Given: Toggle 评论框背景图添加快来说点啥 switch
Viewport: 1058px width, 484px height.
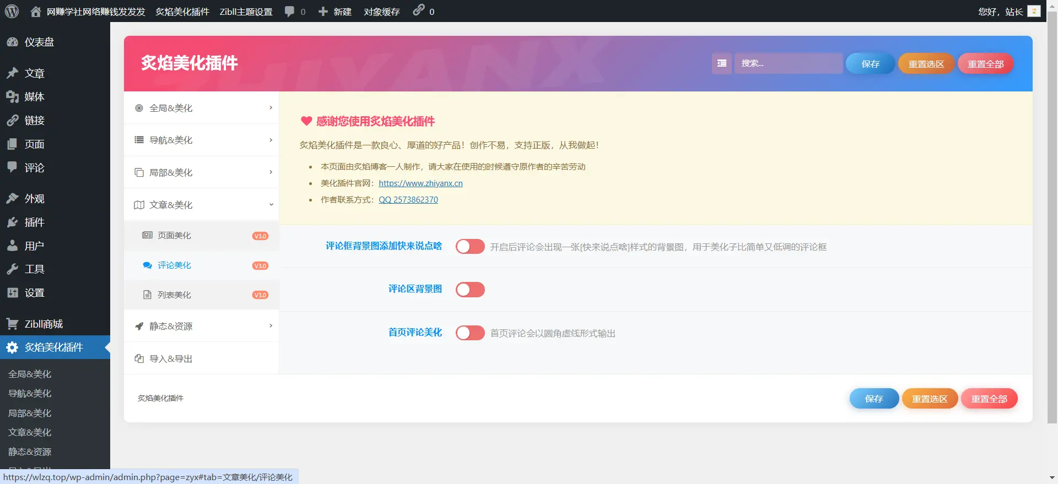Looking at the screenshot, I should click(x=470, y=247).
